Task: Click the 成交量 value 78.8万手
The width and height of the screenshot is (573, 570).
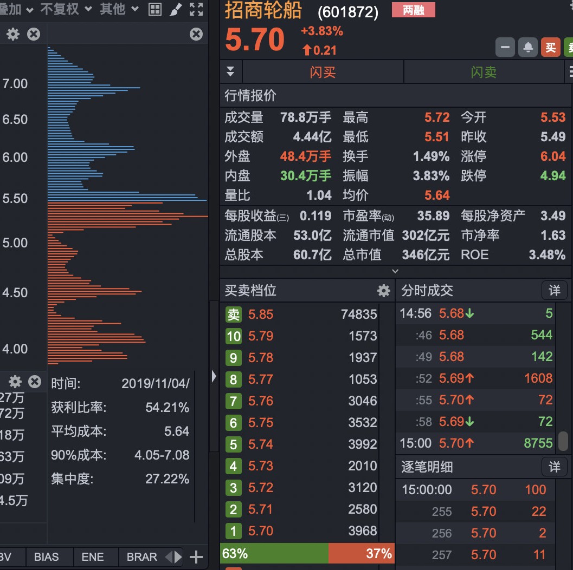Action: (306, 117)
